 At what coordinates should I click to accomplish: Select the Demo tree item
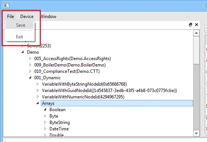[33, 52]
